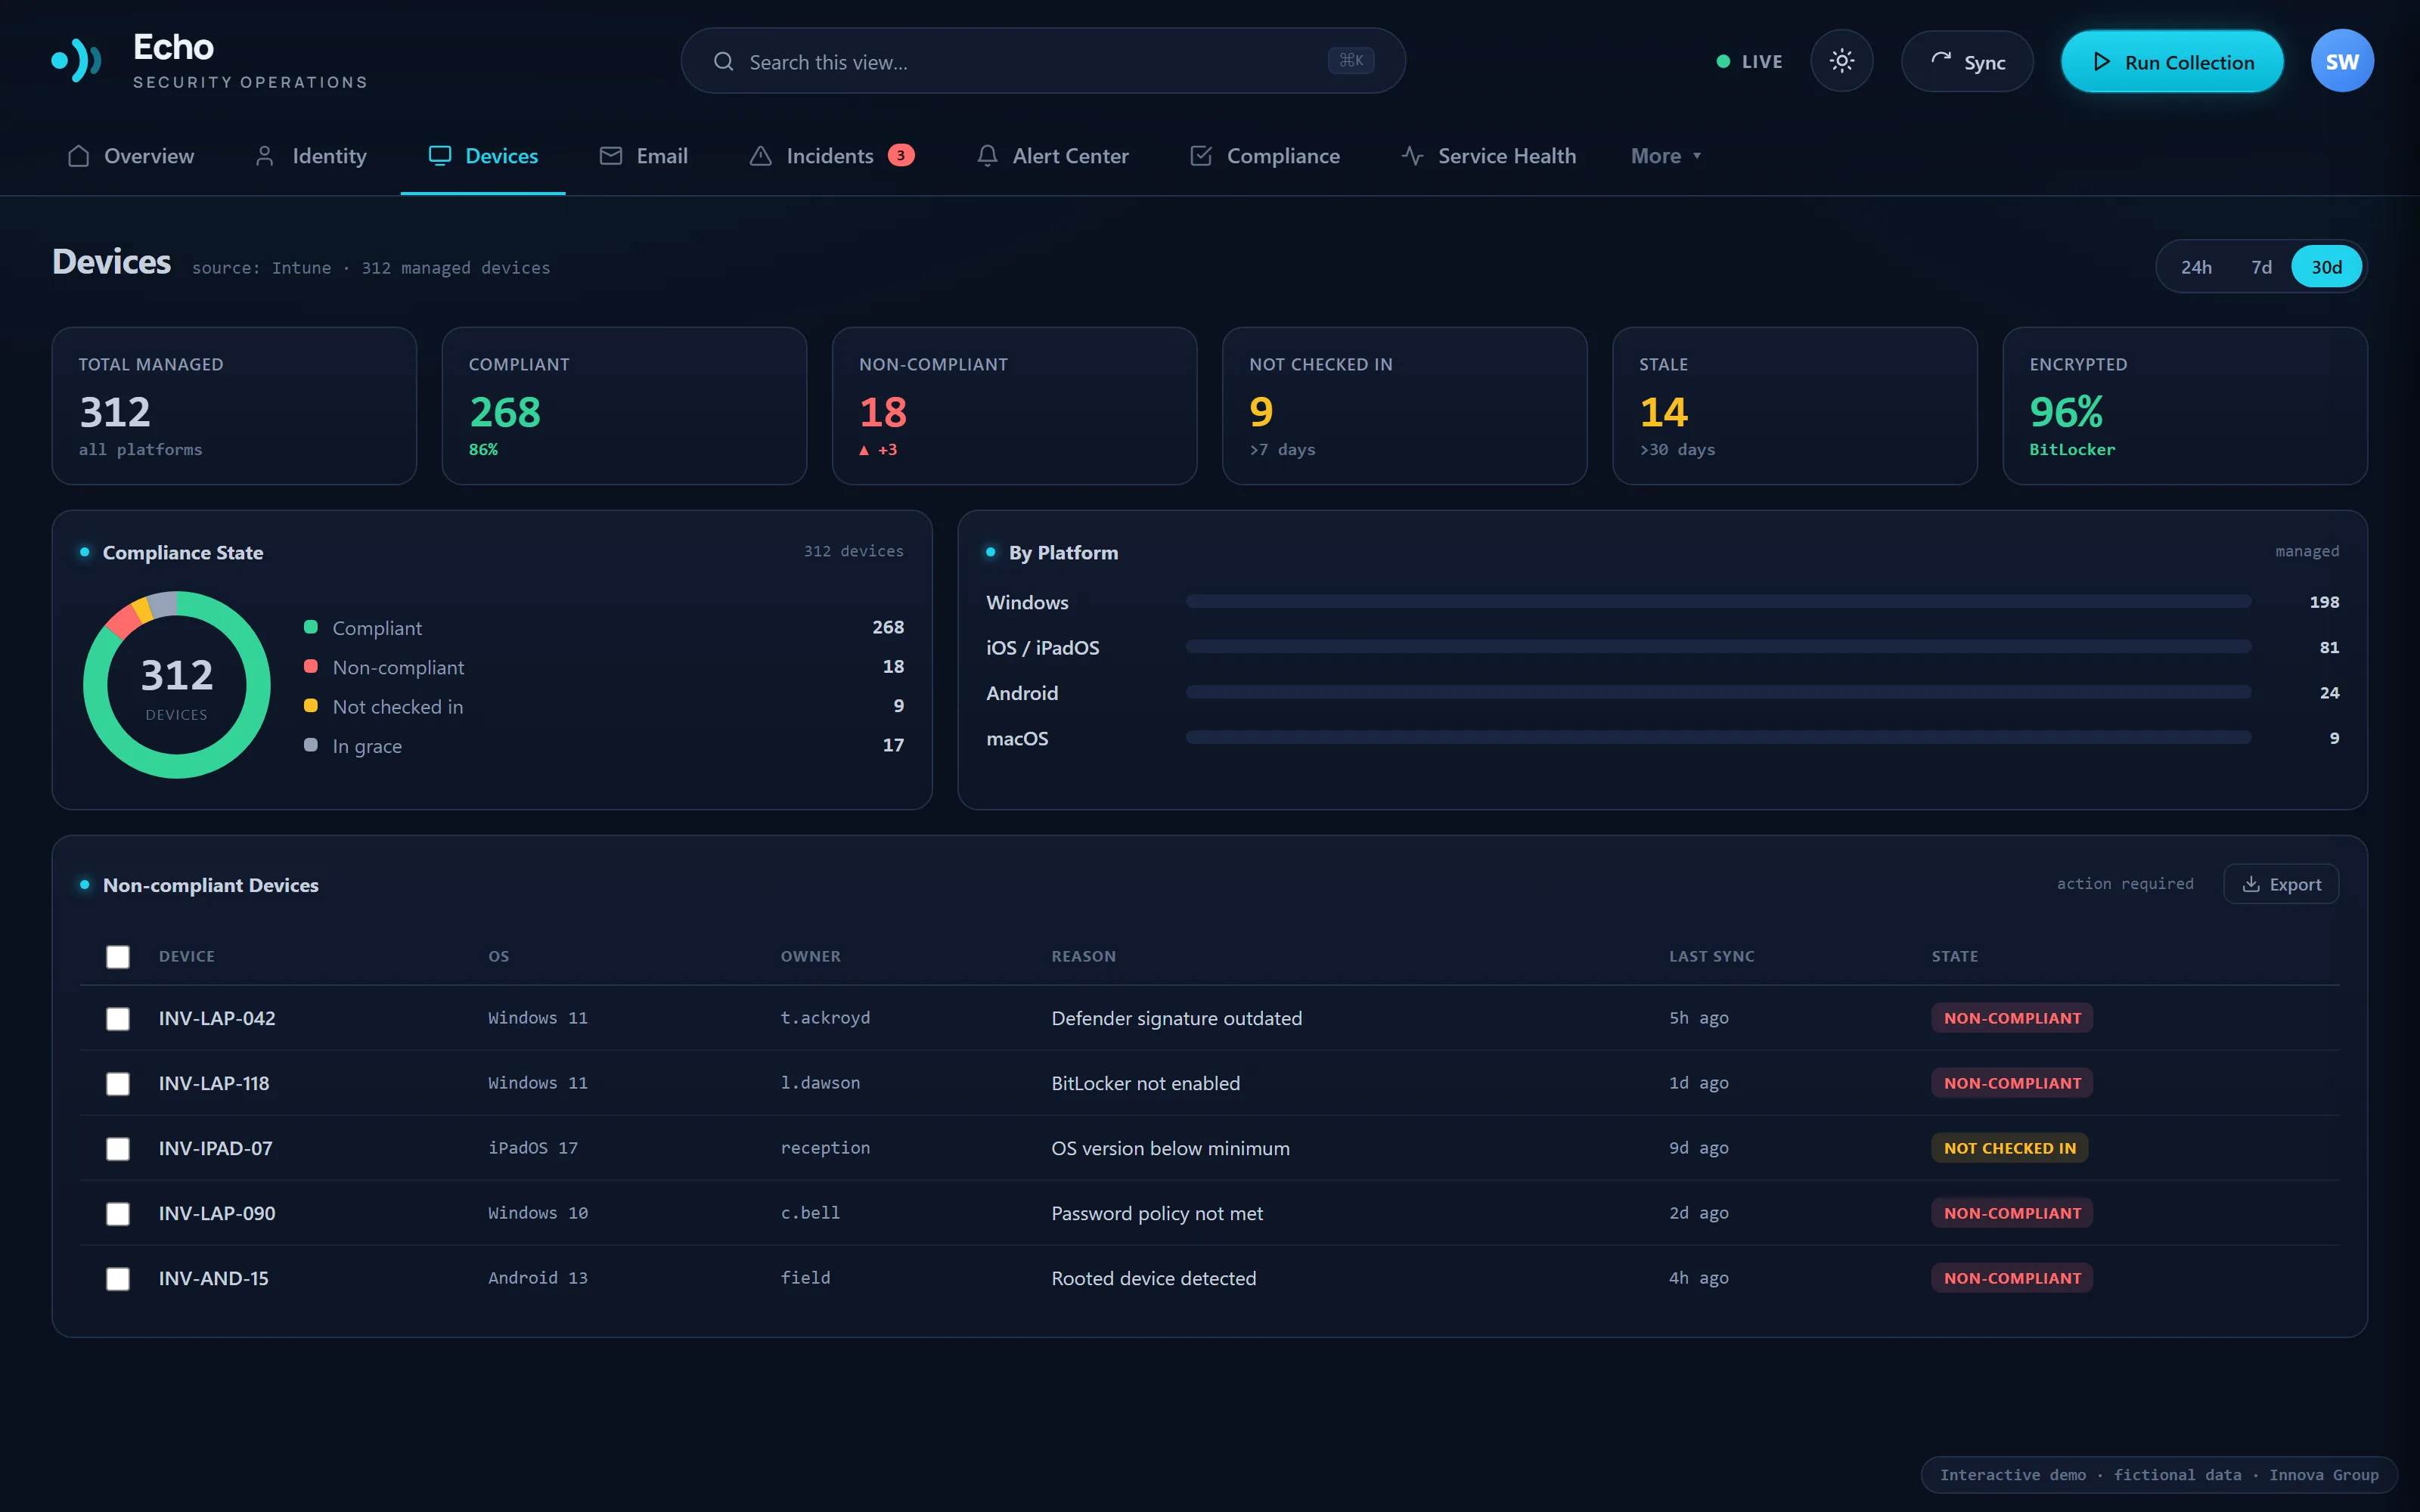The image size is (2420, 1512).
Task: Focus the Search this view field
Action: [1043, 61]
